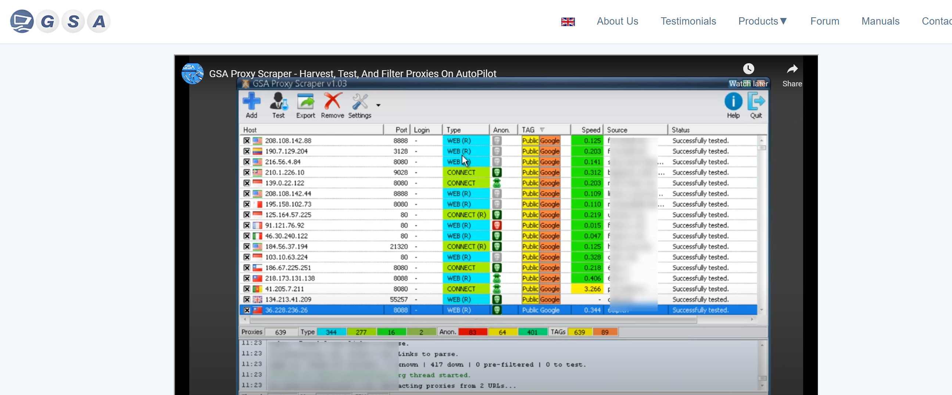
Task: Click CONNECT (R) type for 125.164.57.225
Action: pyautogui.click(x=466, y=215)
